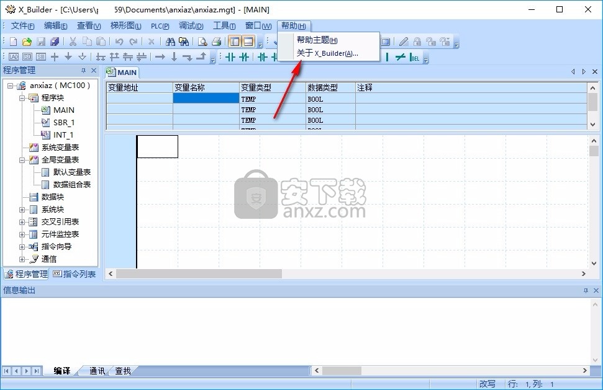Expand the 系统块 tree node
This screenshot has width=603, height=390.
point(22,210)
